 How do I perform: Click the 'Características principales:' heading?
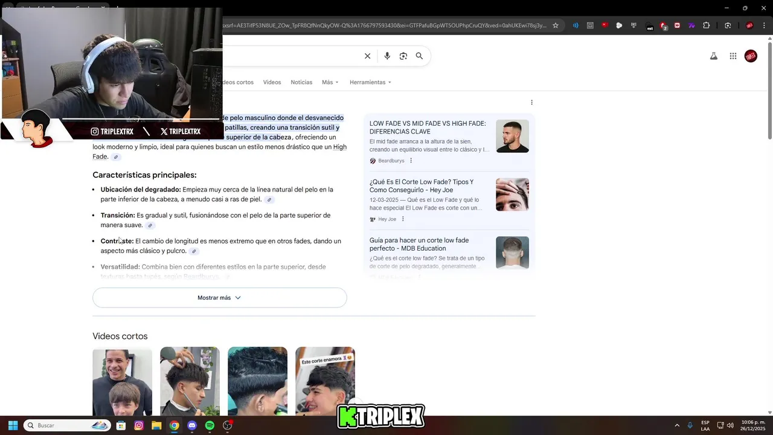[x=144, y=175]
